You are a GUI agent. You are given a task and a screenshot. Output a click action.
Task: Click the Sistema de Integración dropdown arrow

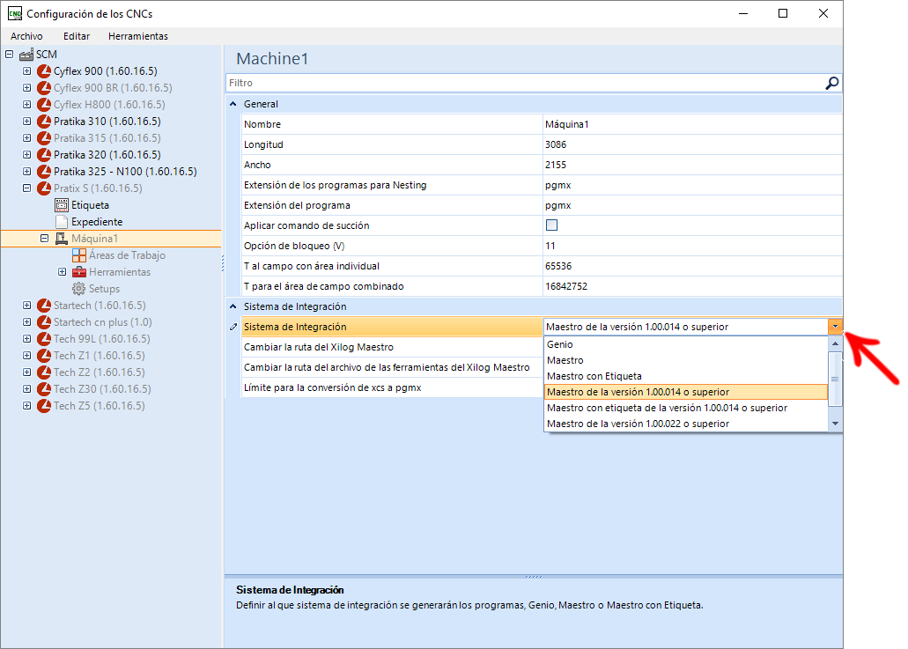point(835,327)
